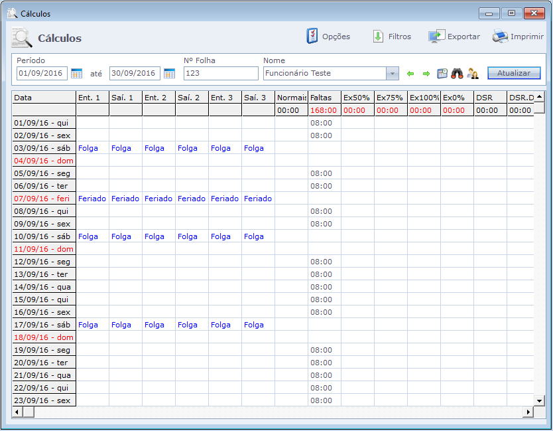This screenshot has height=431, width=553.
Task: Click the Imprimir printer icon
Action: (500, 37)
